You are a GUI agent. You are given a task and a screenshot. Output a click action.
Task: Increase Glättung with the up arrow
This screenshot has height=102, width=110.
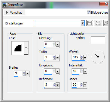54,43
